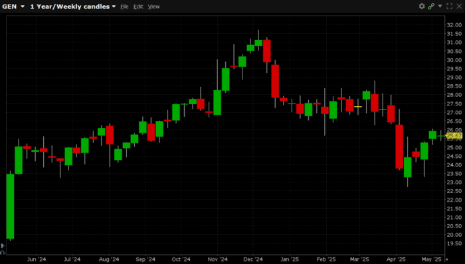Click the 28.00 price axis label
Viewport: 465px width, 264px height.
click(x=454, y=95)
